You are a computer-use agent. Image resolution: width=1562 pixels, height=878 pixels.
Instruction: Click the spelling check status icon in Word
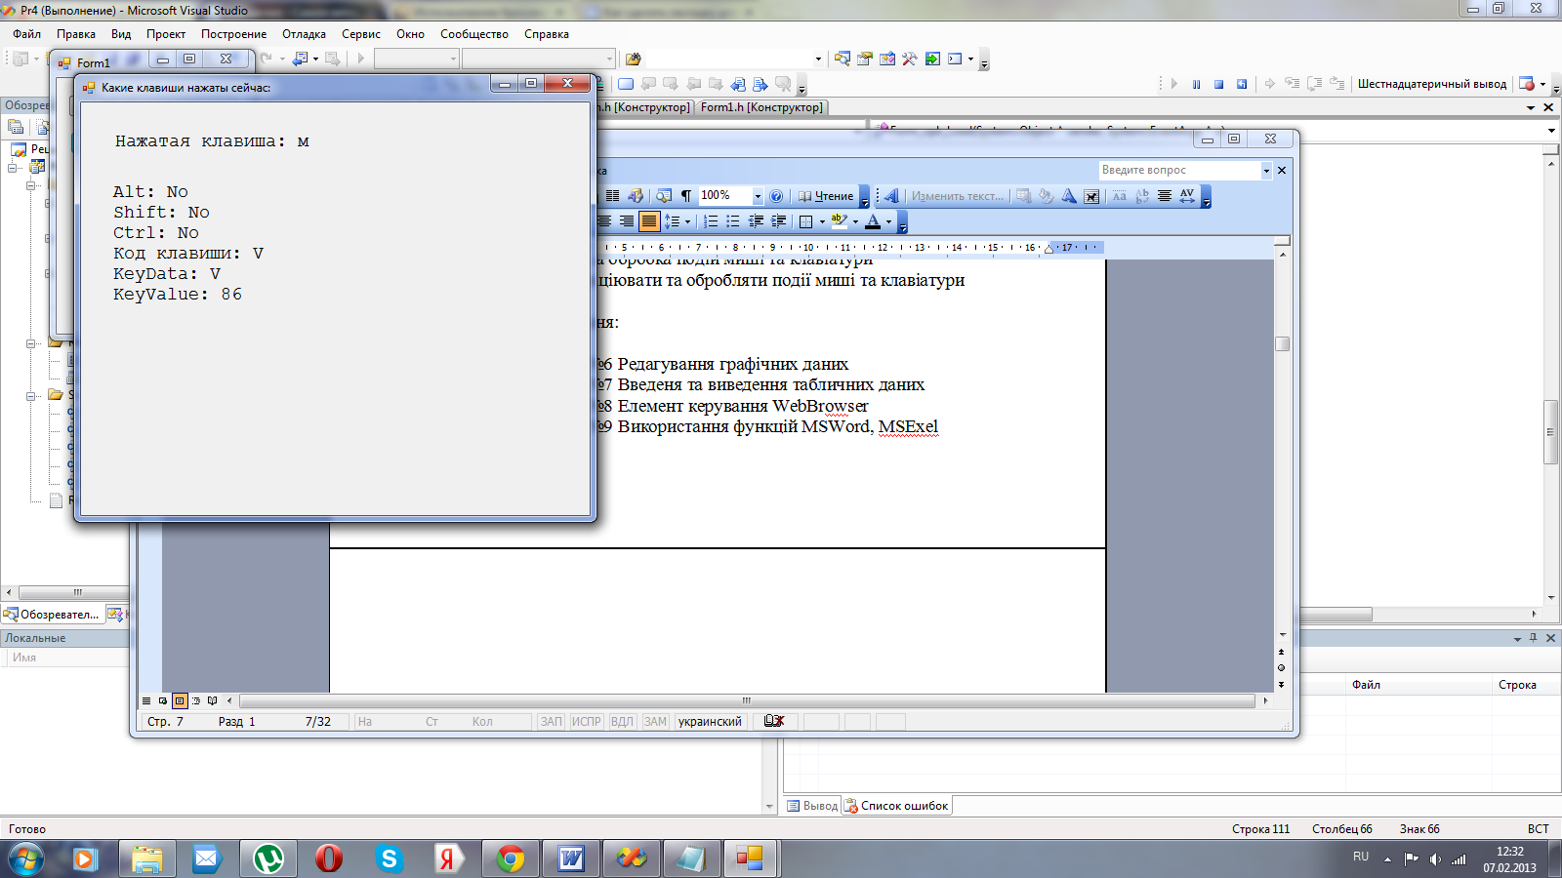[x=774, y=721]
